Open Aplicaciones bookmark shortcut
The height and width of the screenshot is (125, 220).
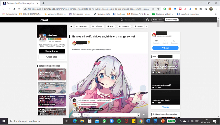9,14
